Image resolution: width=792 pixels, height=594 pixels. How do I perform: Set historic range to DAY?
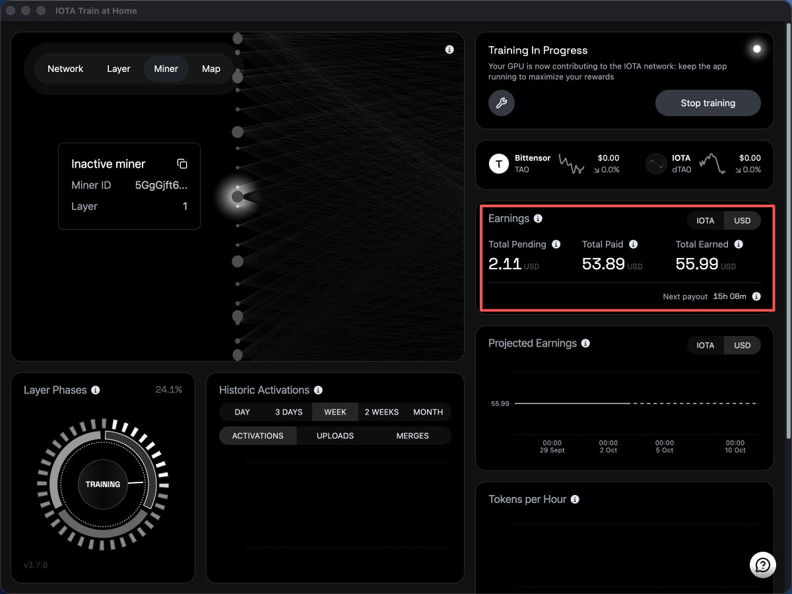pos(242,412)
